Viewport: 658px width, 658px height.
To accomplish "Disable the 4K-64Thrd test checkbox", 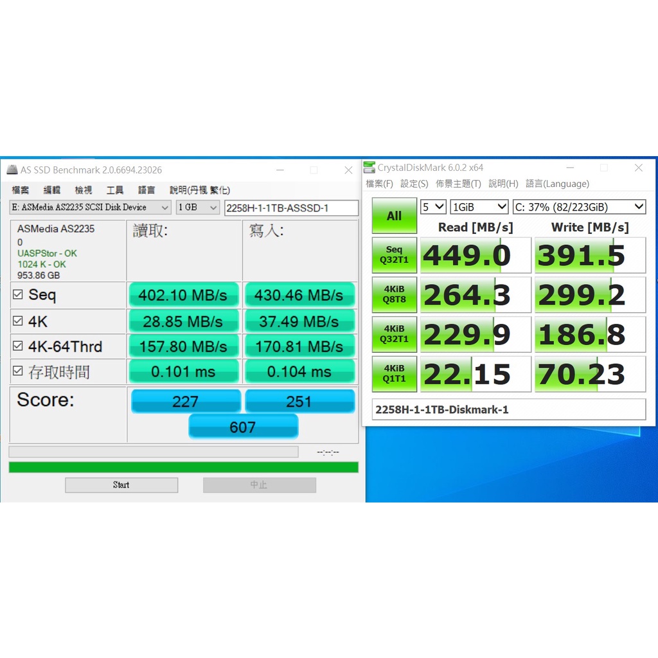I will [18, 346].
